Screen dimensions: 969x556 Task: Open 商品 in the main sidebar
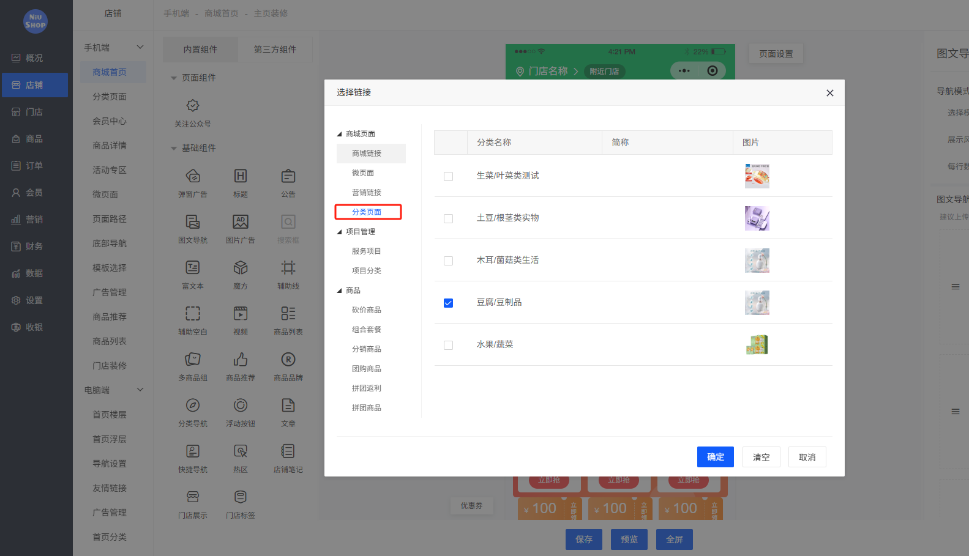(35, 139)
